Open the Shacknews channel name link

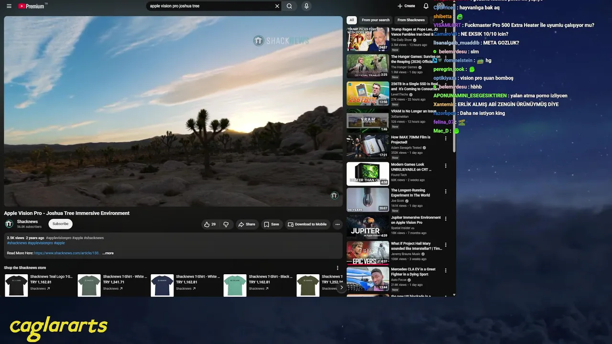coord(27,222)
